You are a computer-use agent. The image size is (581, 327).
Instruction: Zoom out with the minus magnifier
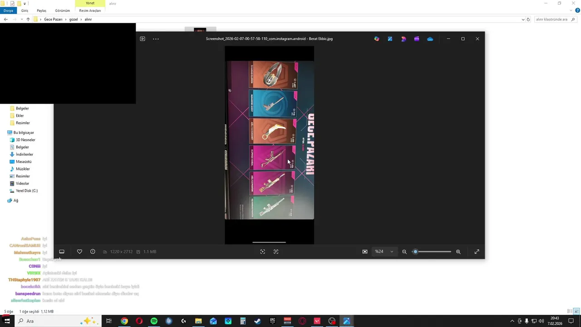404,252
